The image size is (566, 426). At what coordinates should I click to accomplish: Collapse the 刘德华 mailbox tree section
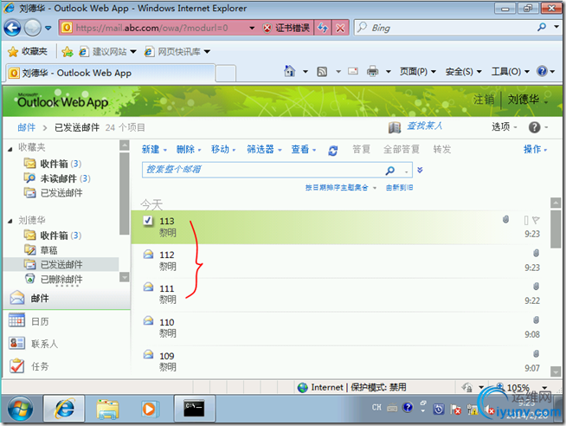coord(10,222)
